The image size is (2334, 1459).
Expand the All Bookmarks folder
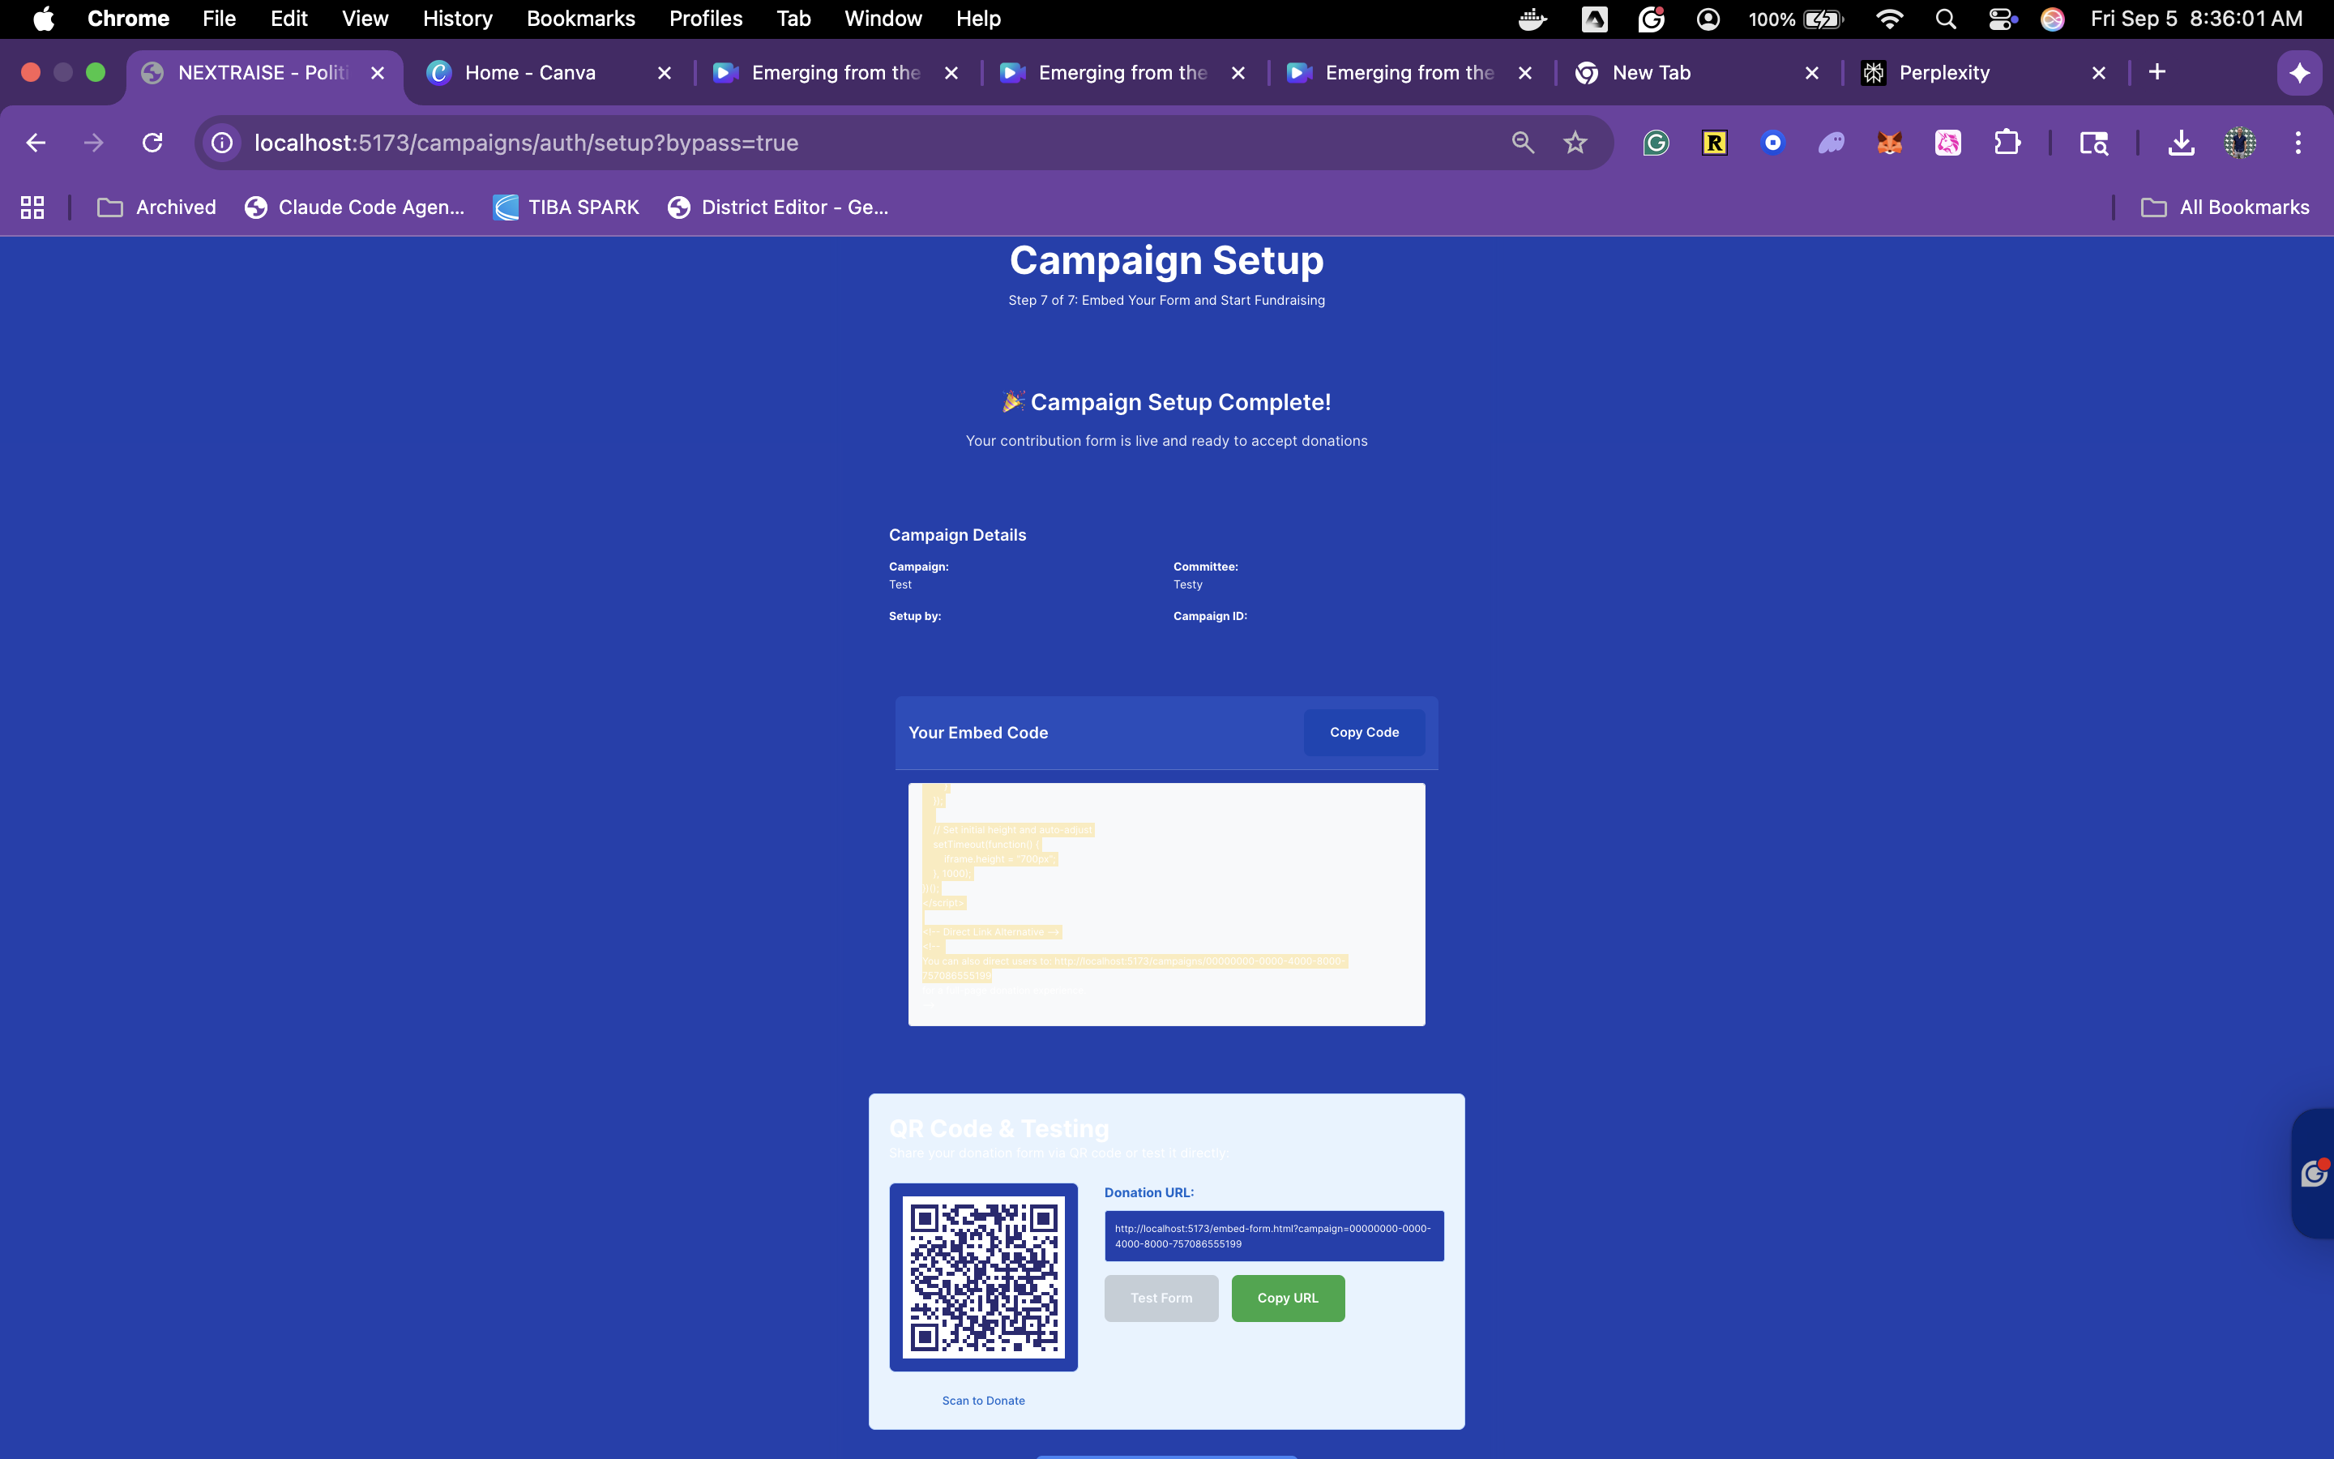coord(2225,208)
